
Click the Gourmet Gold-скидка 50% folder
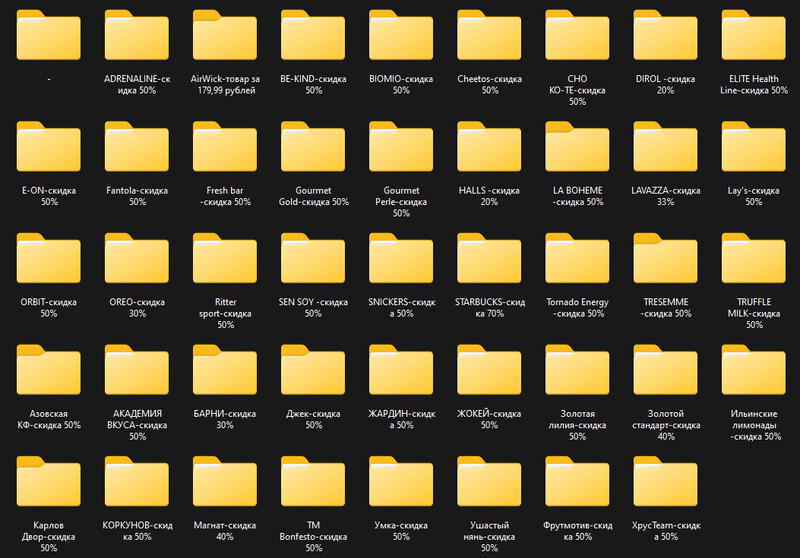click(x=313, y=147)
